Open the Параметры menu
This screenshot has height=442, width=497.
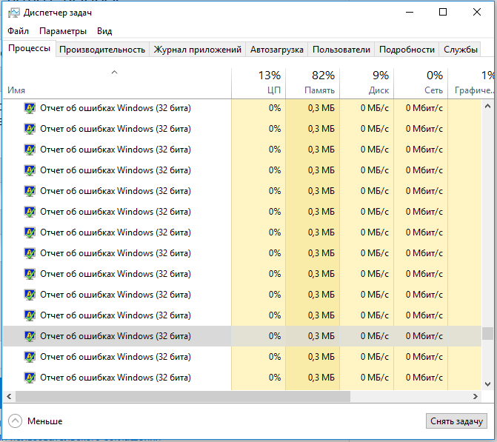tap(63, 31)
